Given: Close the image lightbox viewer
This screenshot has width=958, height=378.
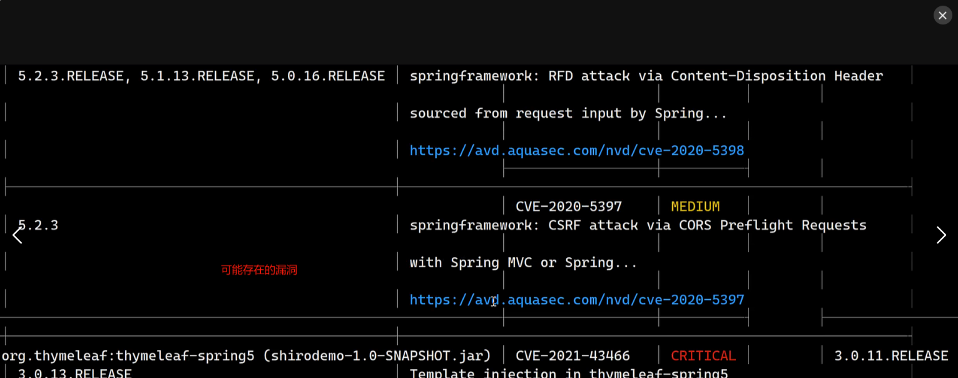Looking at the screenshot, I should [x=942, y=16].
